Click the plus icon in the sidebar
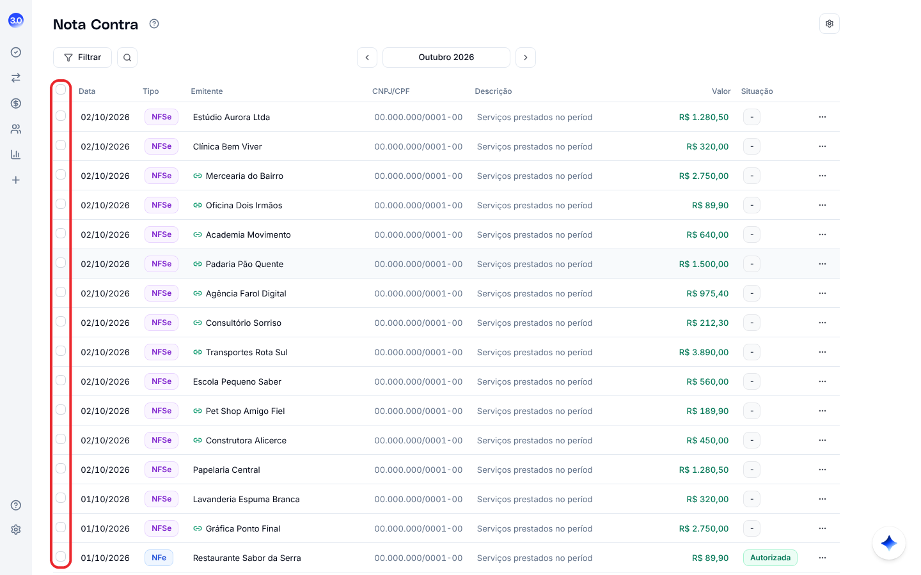 coord(16,180)
